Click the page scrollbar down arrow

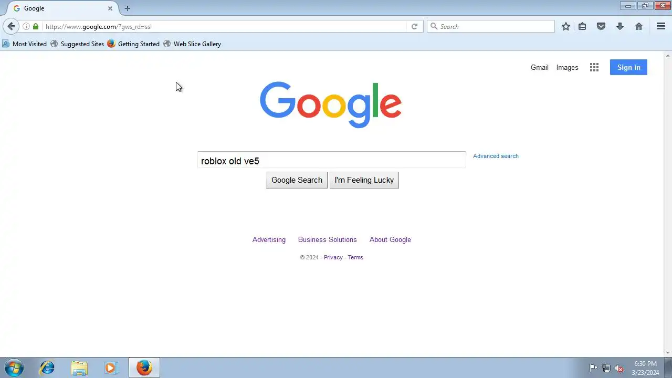click(668, 353)
